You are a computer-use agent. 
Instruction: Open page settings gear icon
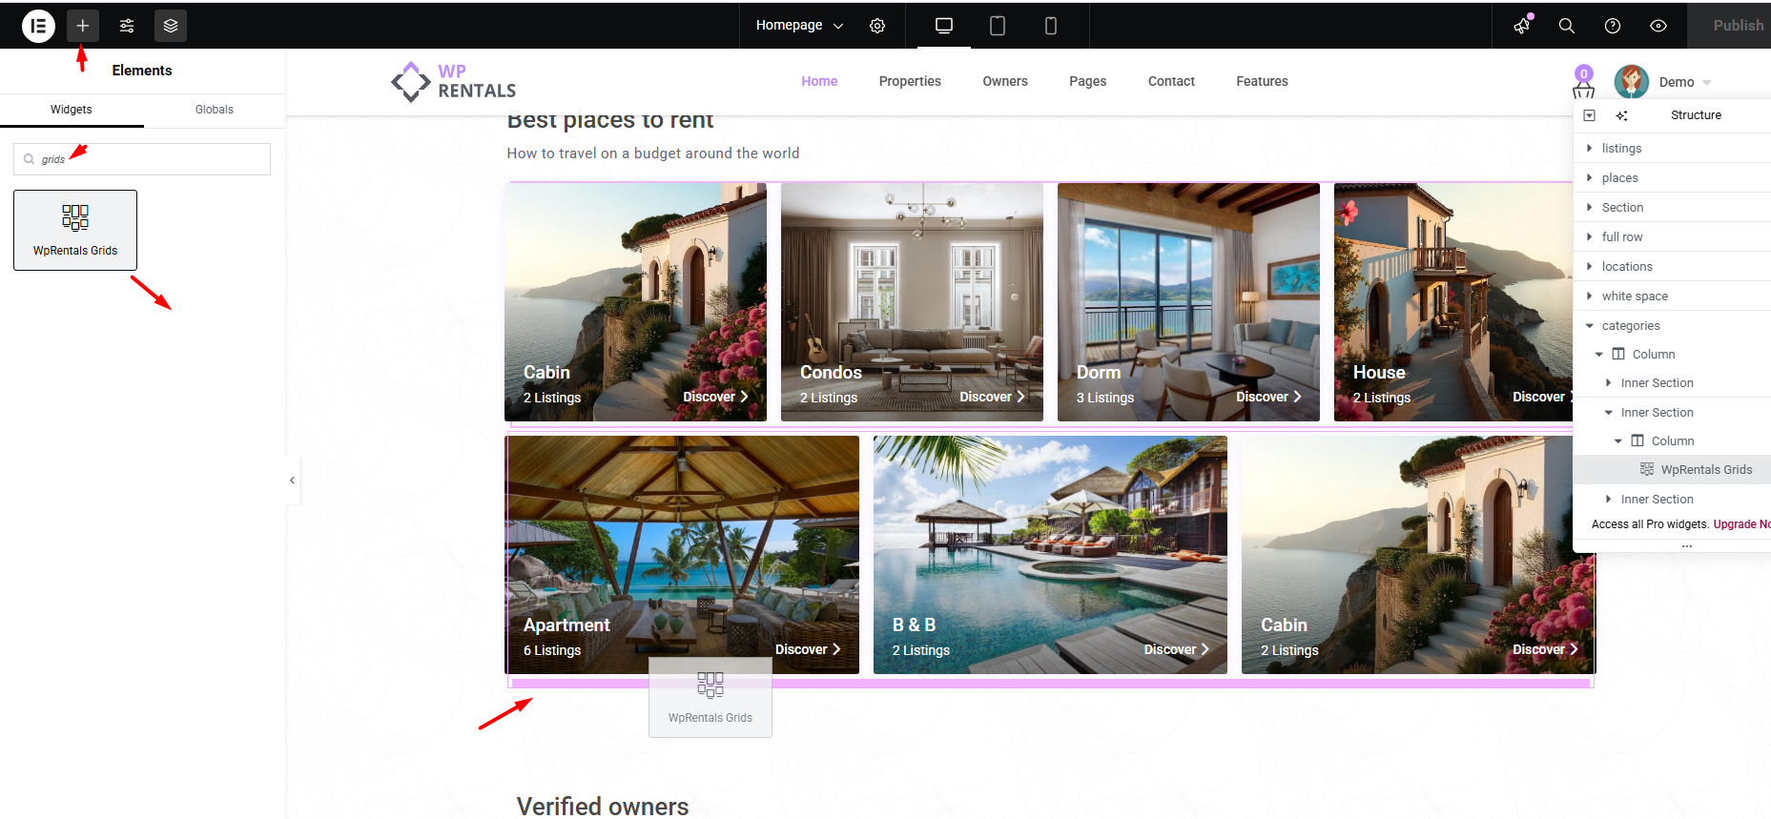pos(877,26)
